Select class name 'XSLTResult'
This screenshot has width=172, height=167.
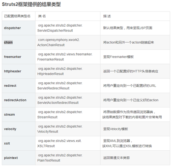click(x=46, y=146)
